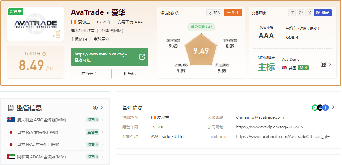The image size is (342, 165).
Task: Click the green 监管中 badge on logo
Action: [16, 12]
